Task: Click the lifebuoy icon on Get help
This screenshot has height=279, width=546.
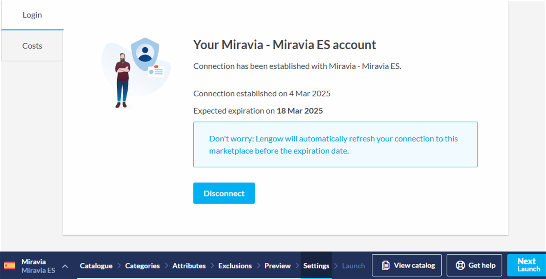Action: pos(460,265)
